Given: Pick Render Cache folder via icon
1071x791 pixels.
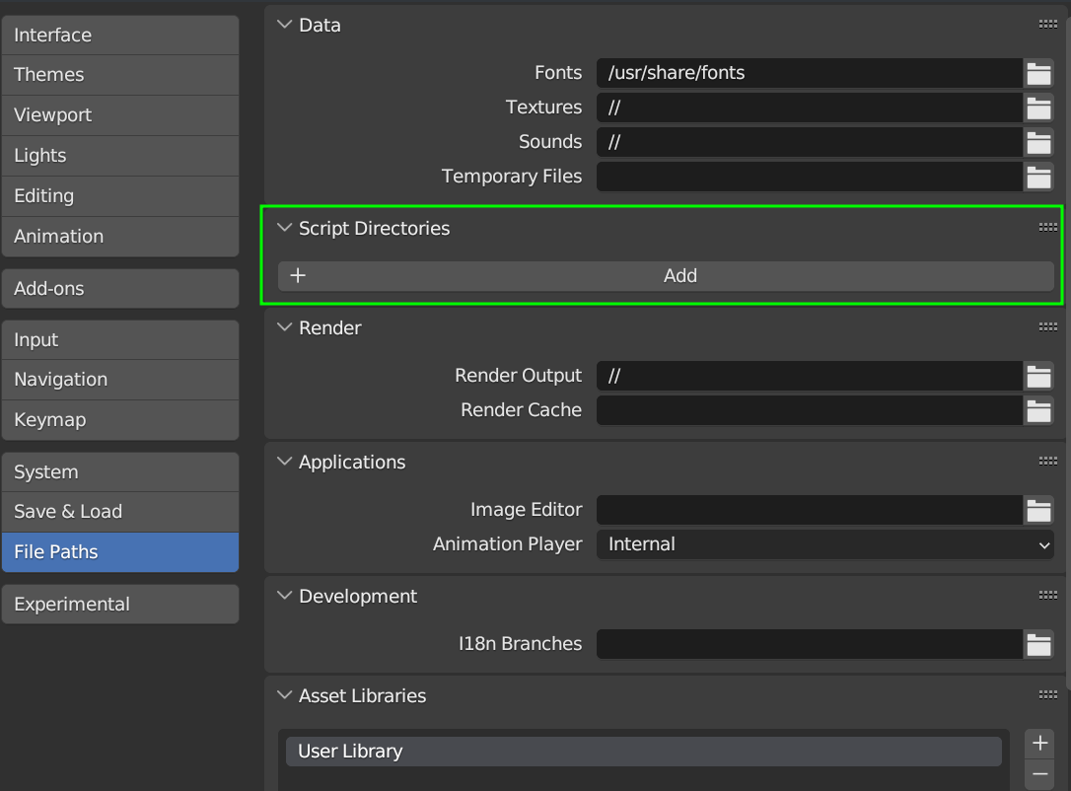Looking at the screenshot, I should pyautogui.click(x=1038, y=410).
